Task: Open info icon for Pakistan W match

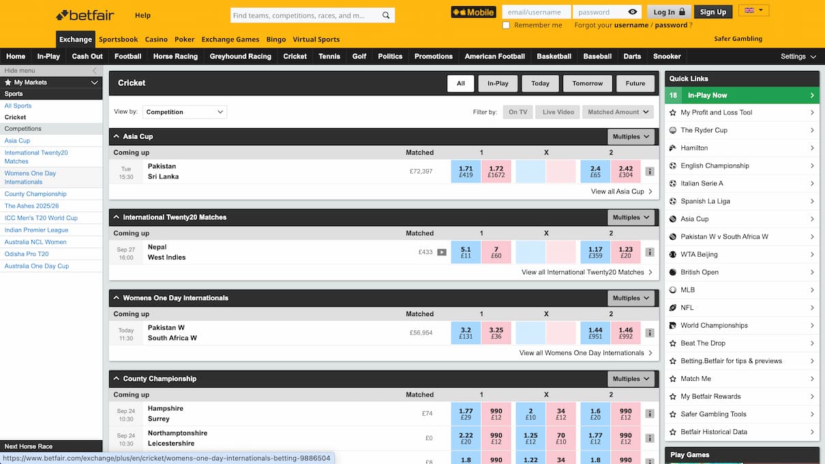Action: click(x=650, y=333)
